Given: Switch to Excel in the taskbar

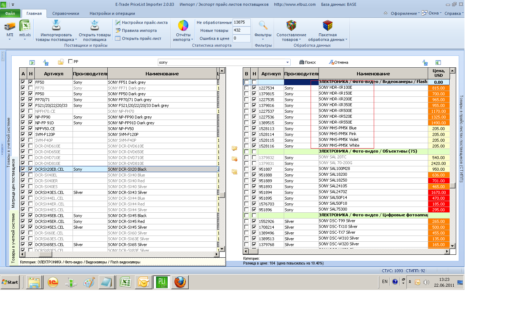Looking at the screenshot, I should (125, 282).
